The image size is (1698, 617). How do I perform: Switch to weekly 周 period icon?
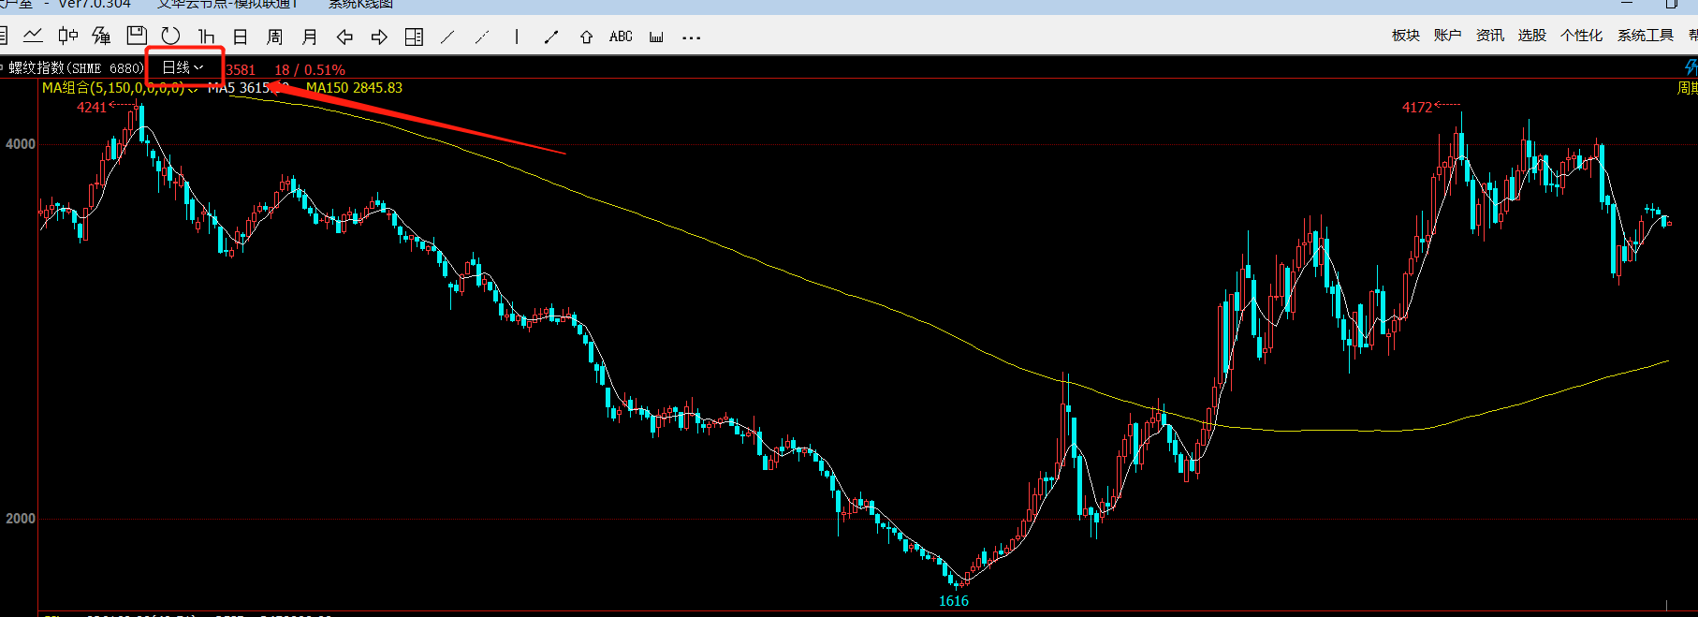(x=274, y=37)
